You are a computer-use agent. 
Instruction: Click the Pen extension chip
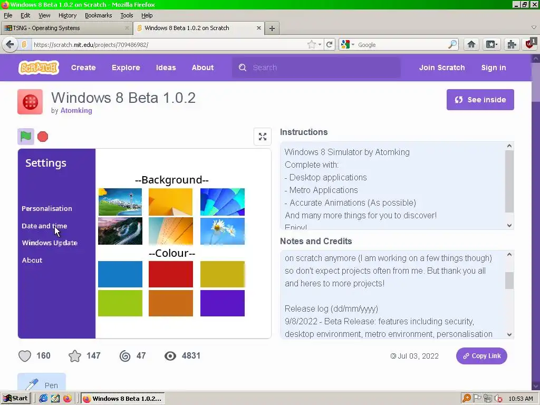click(x=42, y=382)
